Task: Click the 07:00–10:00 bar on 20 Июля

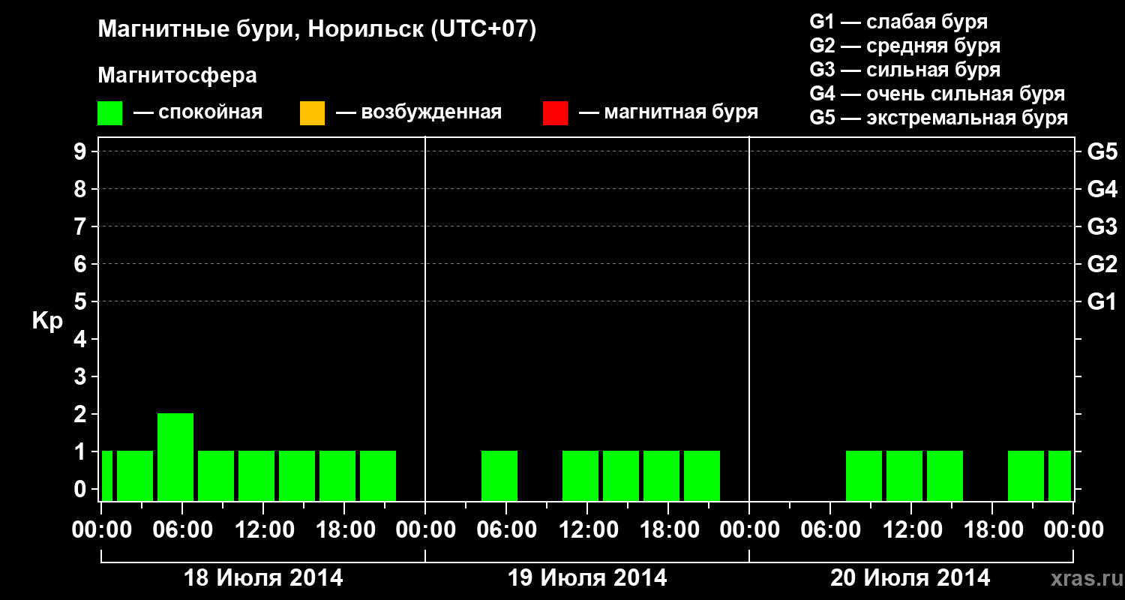Action: click(x=864, y=475)
